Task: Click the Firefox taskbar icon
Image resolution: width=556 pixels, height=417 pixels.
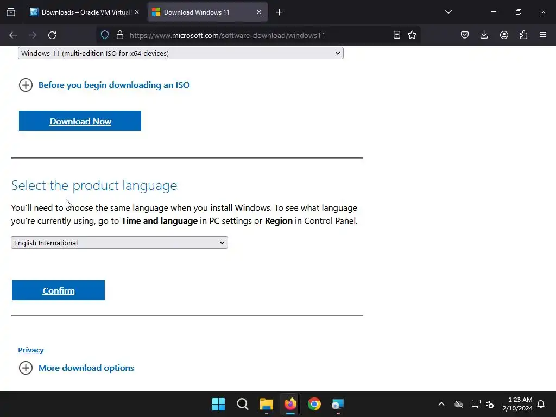Action: 290,404
